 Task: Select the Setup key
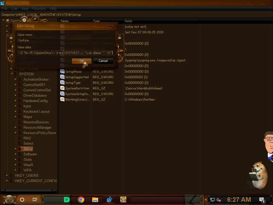(28, 149)
